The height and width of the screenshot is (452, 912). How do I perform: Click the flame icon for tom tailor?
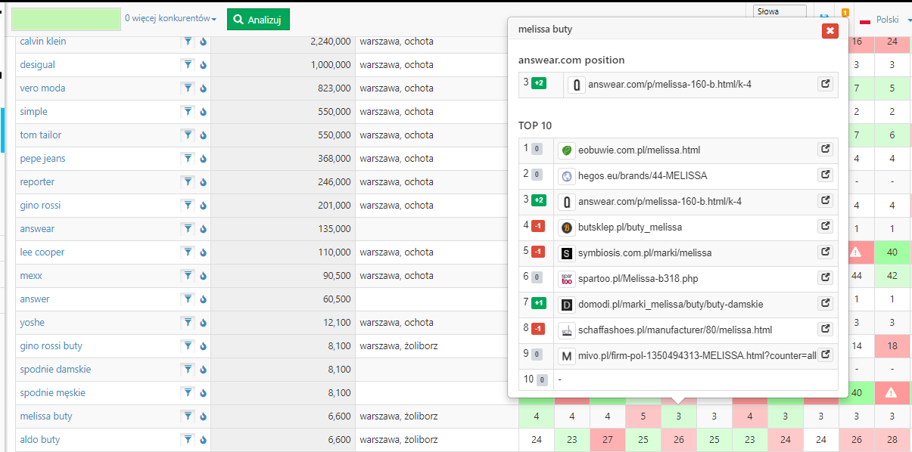(x=203, y=135)
